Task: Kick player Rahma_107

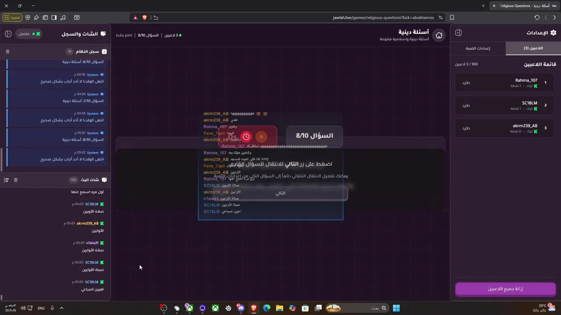Action: 466,82
